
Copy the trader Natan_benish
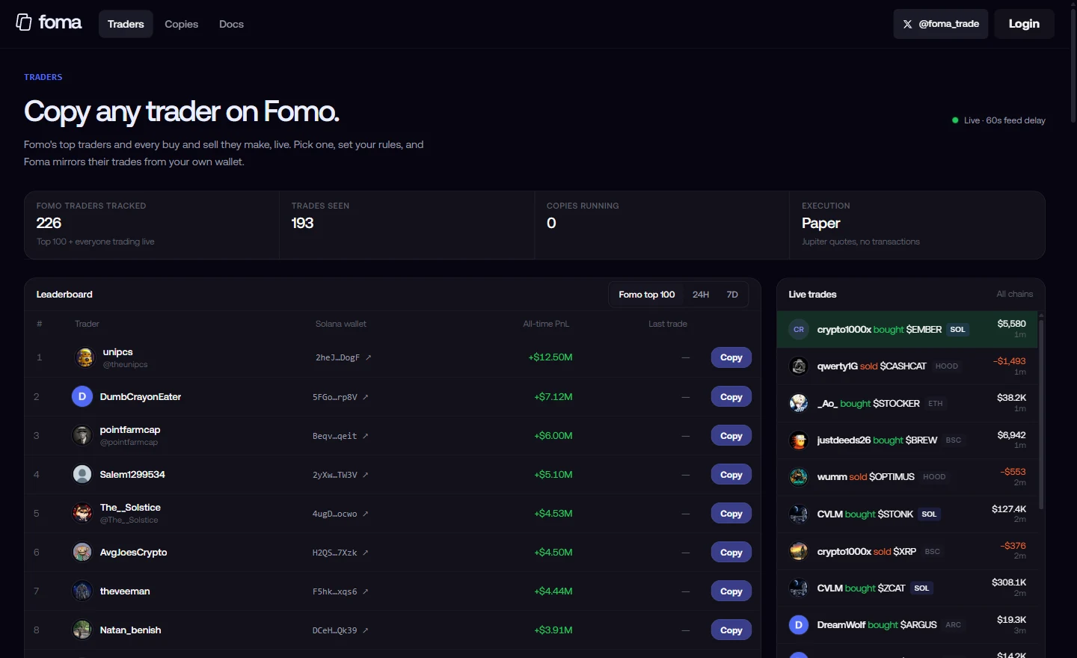coord(731,630)
